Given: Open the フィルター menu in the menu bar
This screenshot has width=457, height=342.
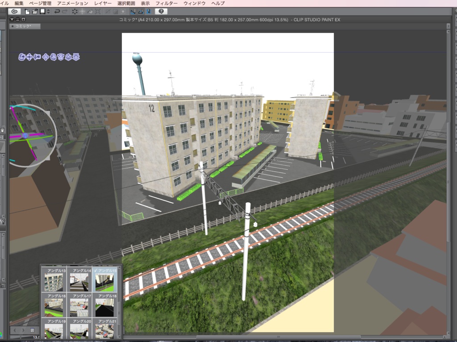Looking at the screenshot, I should (x=167, y=3).
